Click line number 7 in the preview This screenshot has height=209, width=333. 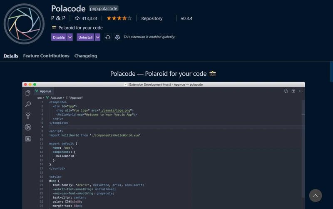click(x=42, y=127)
